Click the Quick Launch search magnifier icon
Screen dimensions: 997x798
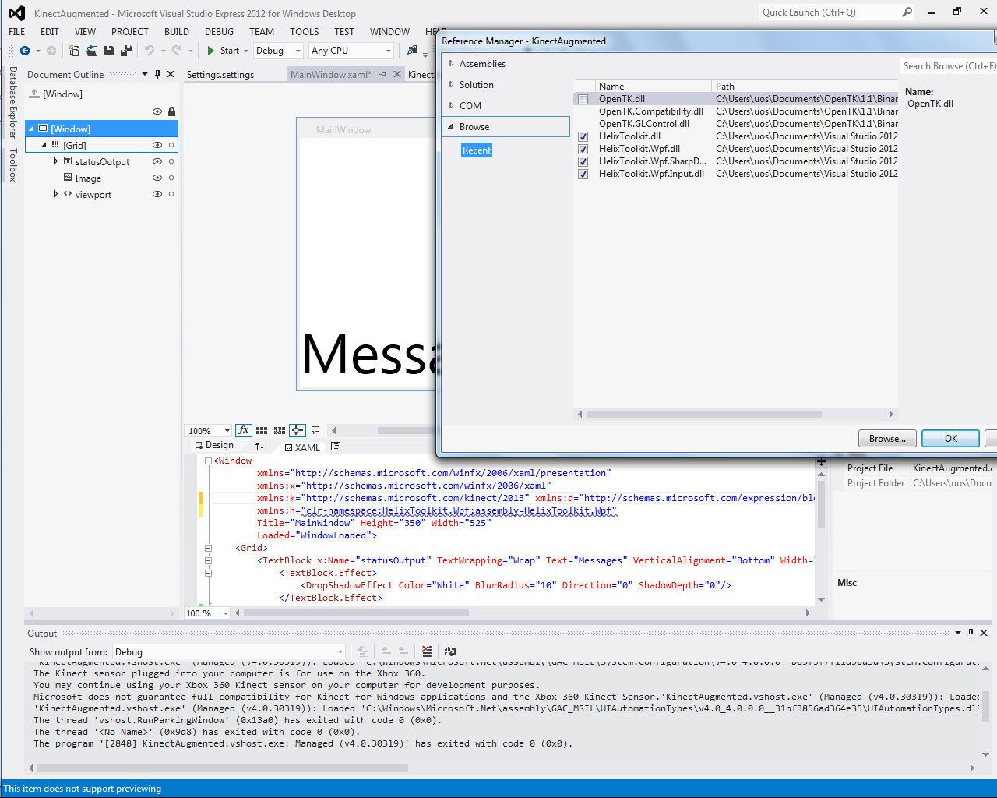point(907,12)
